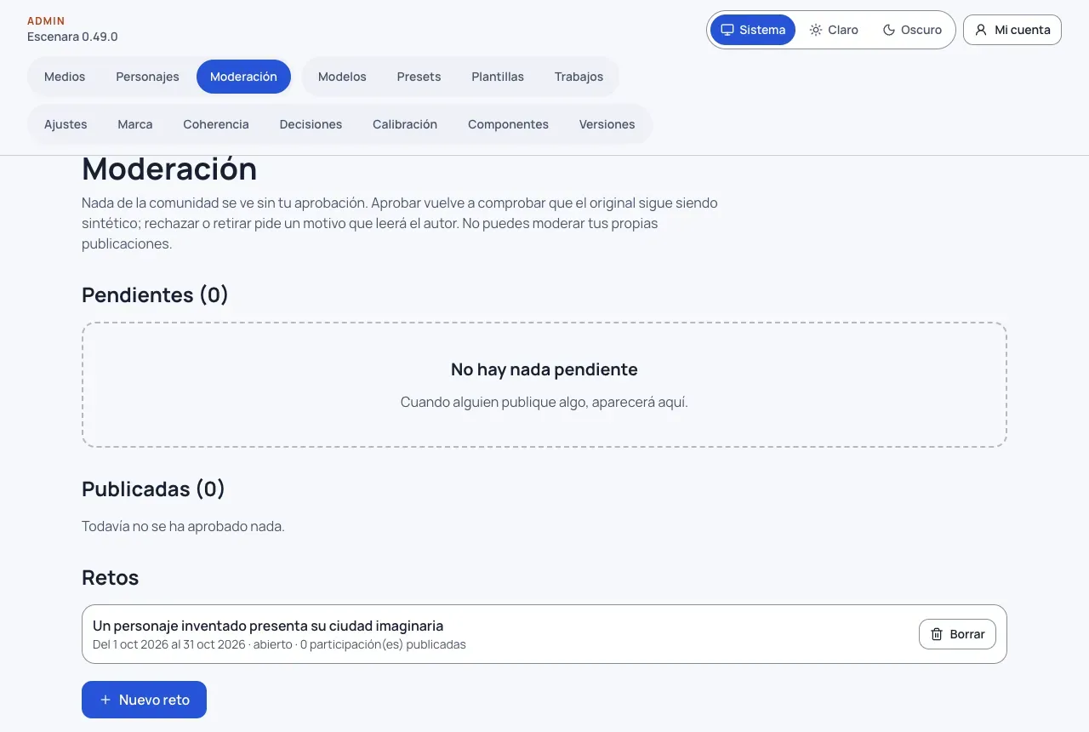This screenshot has width=1089, height=732.
Task: Go to Coherencia
Action: click(x=216, y=124)
